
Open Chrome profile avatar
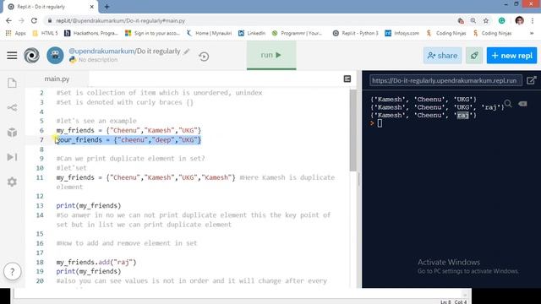pos(519,20)
